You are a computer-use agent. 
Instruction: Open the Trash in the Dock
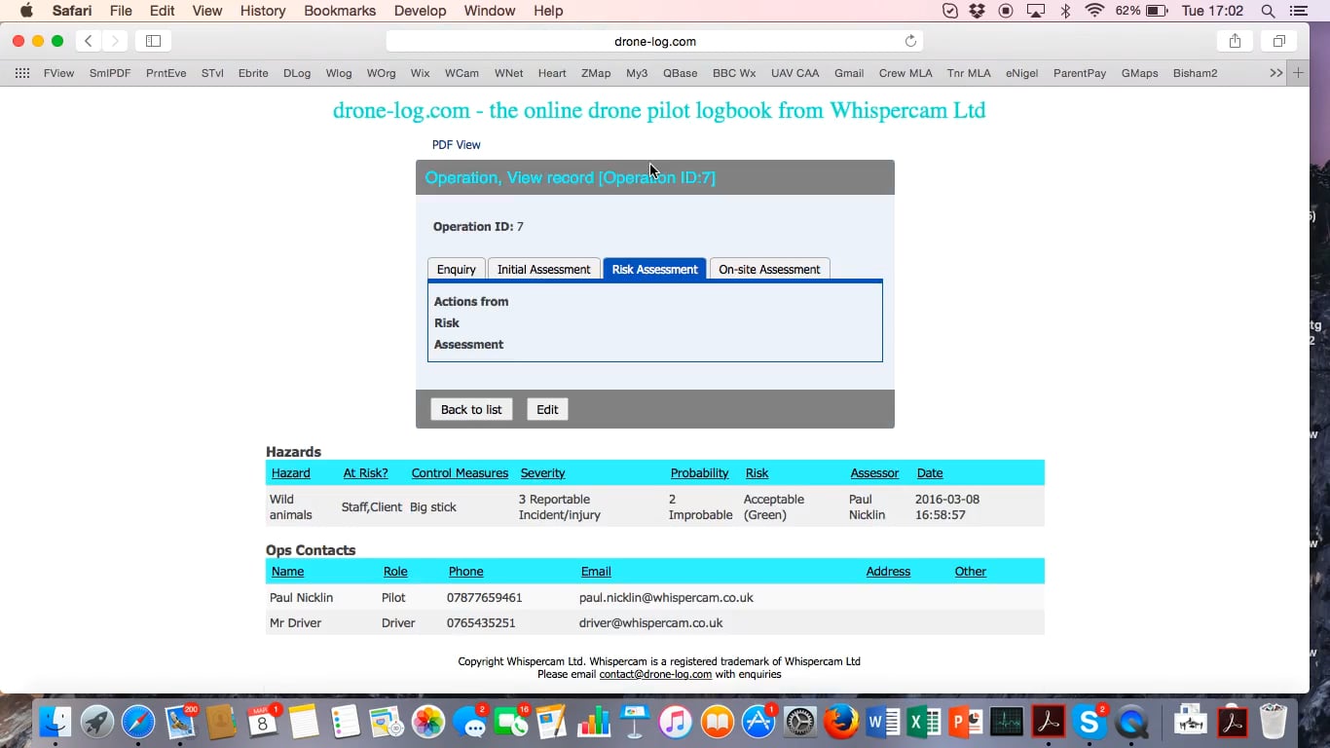[x=1274, y=723]
